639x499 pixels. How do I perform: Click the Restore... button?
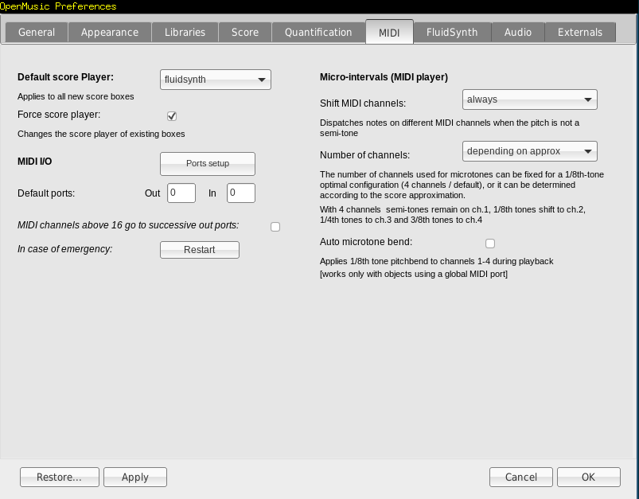coord(60,477)
